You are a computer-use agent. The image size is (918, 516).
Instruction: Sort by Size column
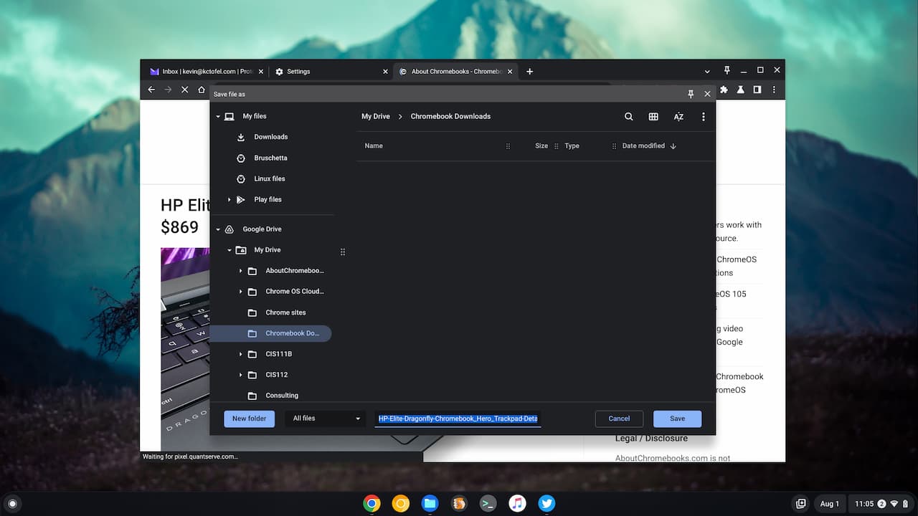(x=541, y=146)
